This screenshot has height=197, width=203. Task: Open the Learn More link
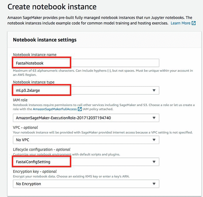pyautogui.click(x=181, y=23)
